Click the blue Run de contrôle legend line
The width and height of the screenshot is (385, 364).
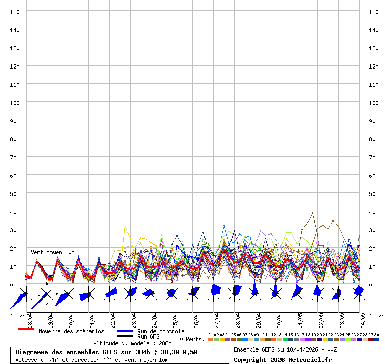[x=125, y=331]
